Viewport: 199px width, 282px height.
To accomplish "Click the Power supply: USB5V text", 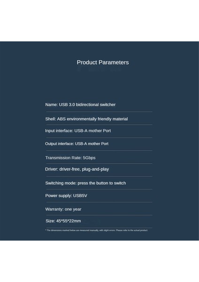I will 66,196.
